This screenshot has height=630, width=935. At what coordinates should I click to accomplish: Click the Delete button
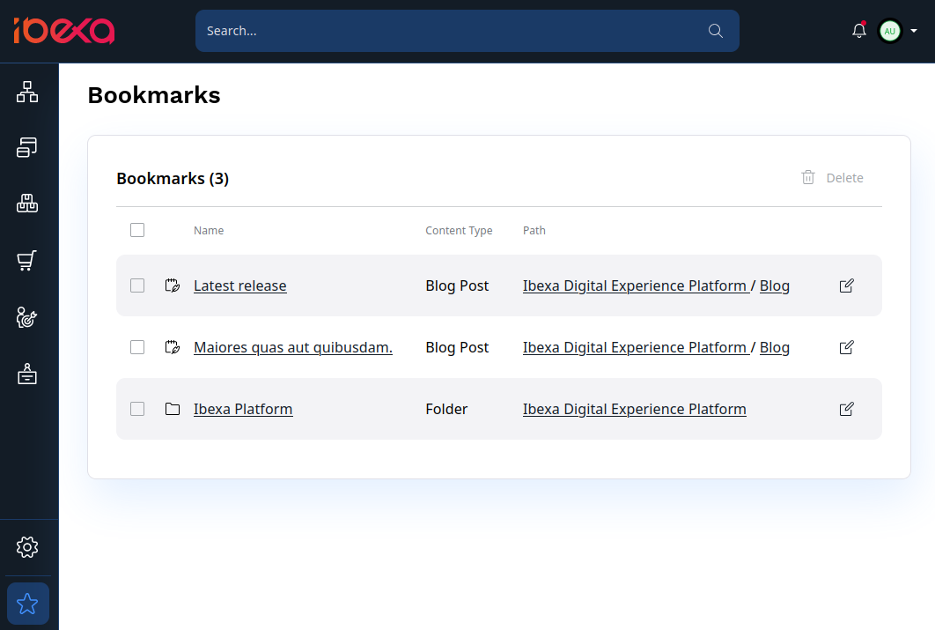pos(833,178)
